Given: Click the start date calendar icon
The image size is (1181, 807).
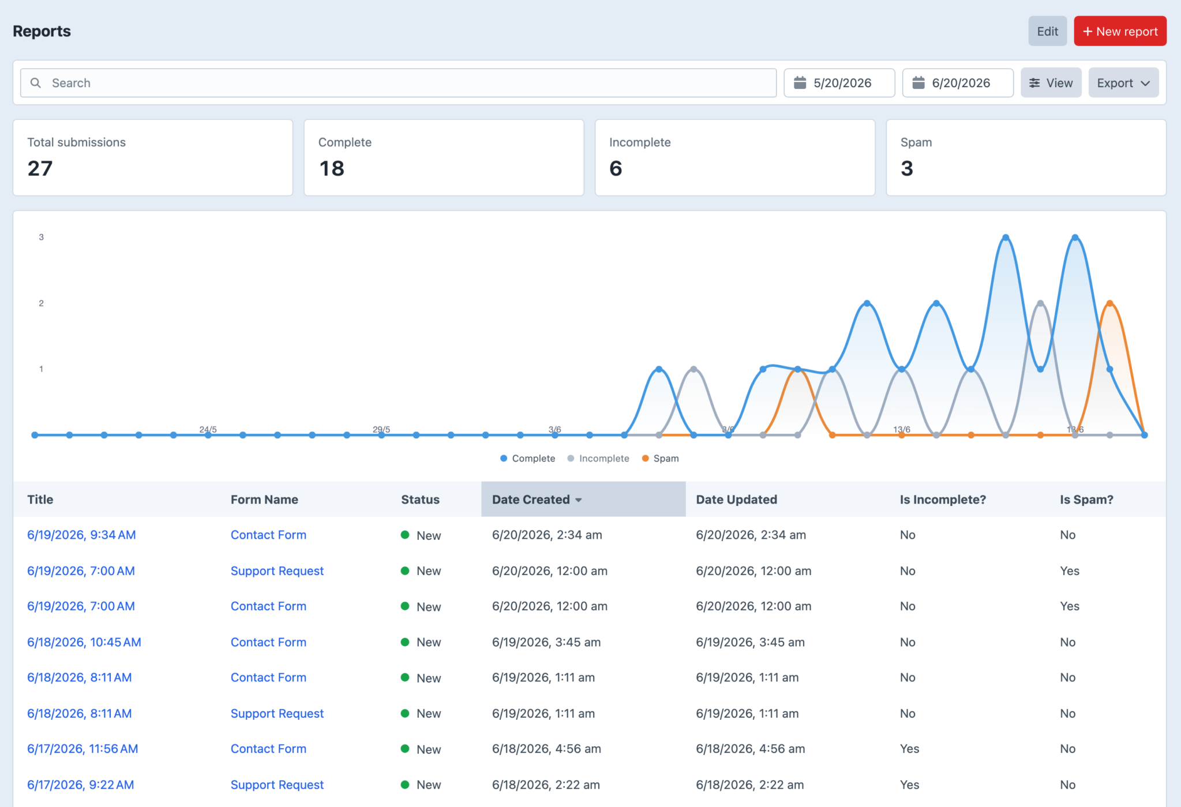Looking at the screenshot, I should [800, 82].
